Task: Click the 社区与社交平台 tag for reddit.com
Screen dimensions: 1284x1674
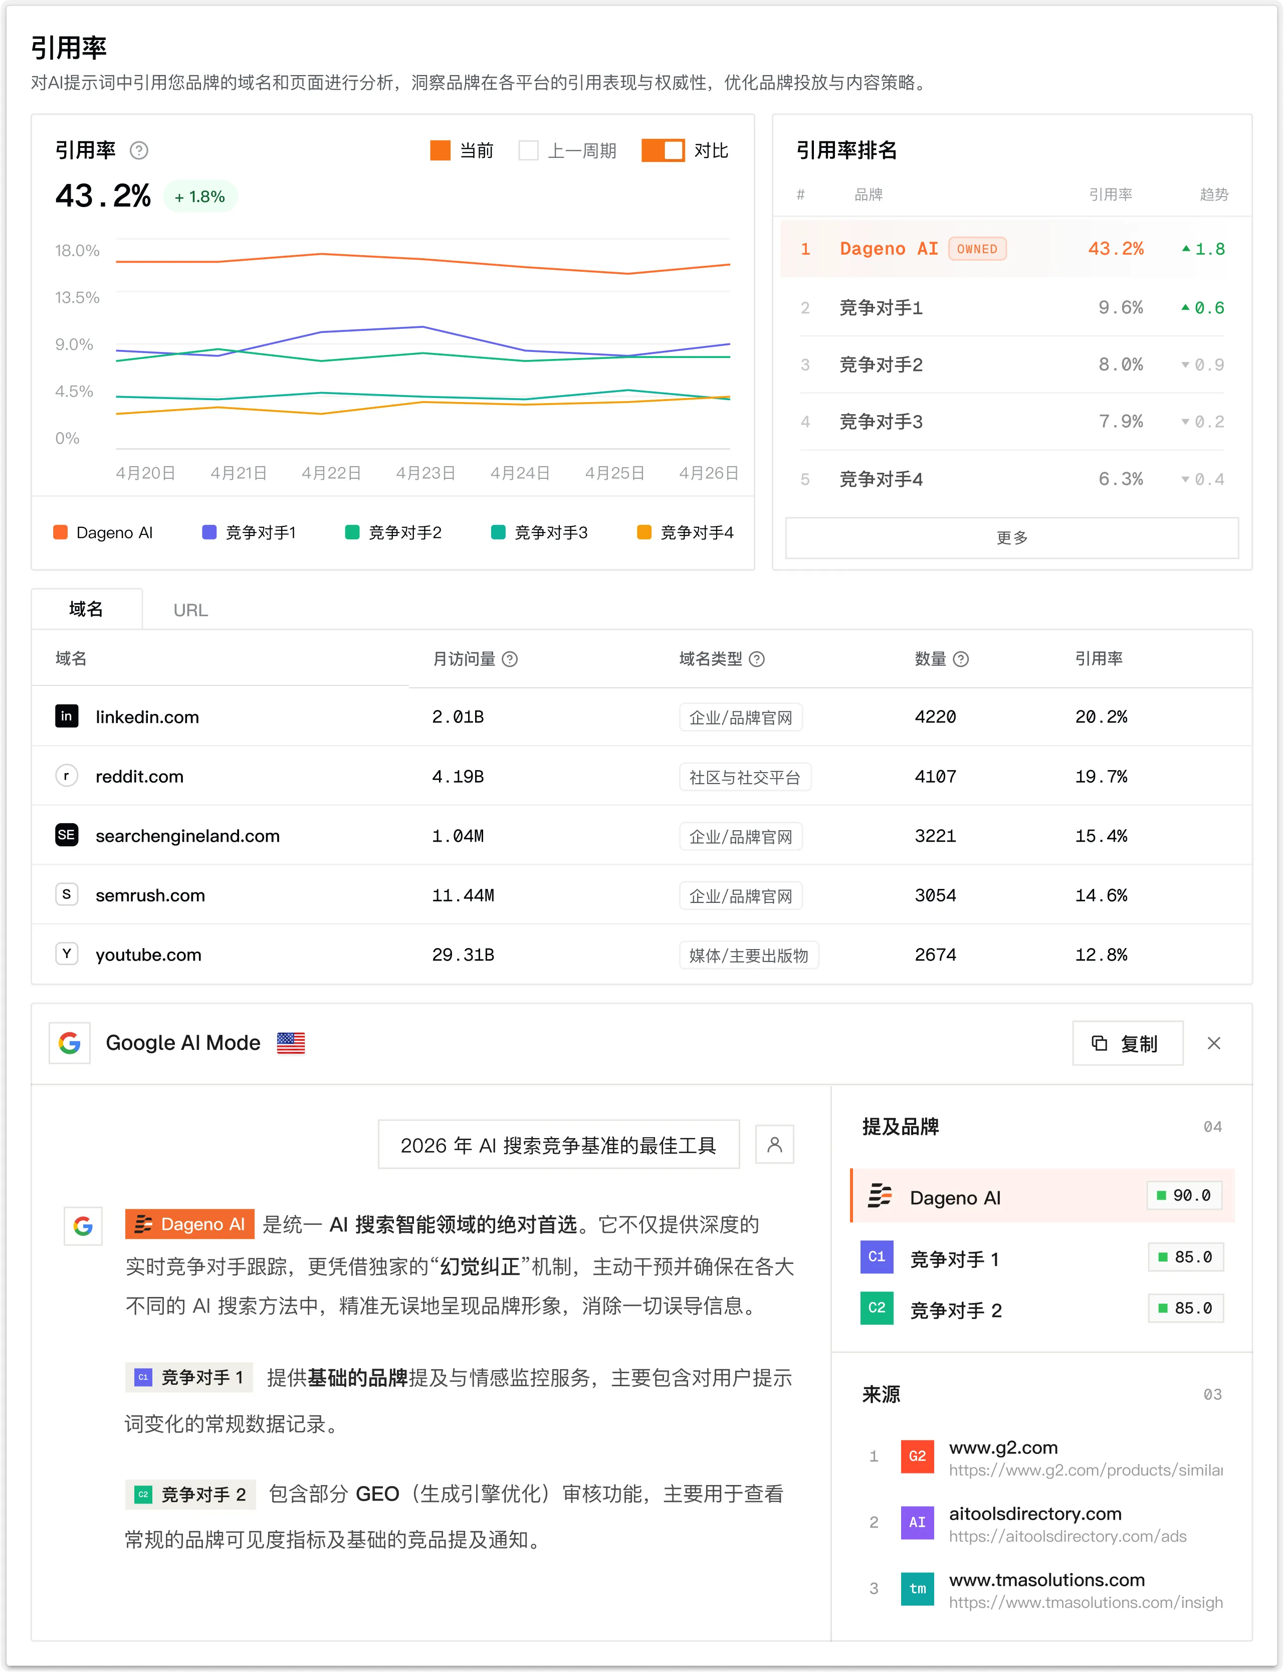Action: [745, 778]
